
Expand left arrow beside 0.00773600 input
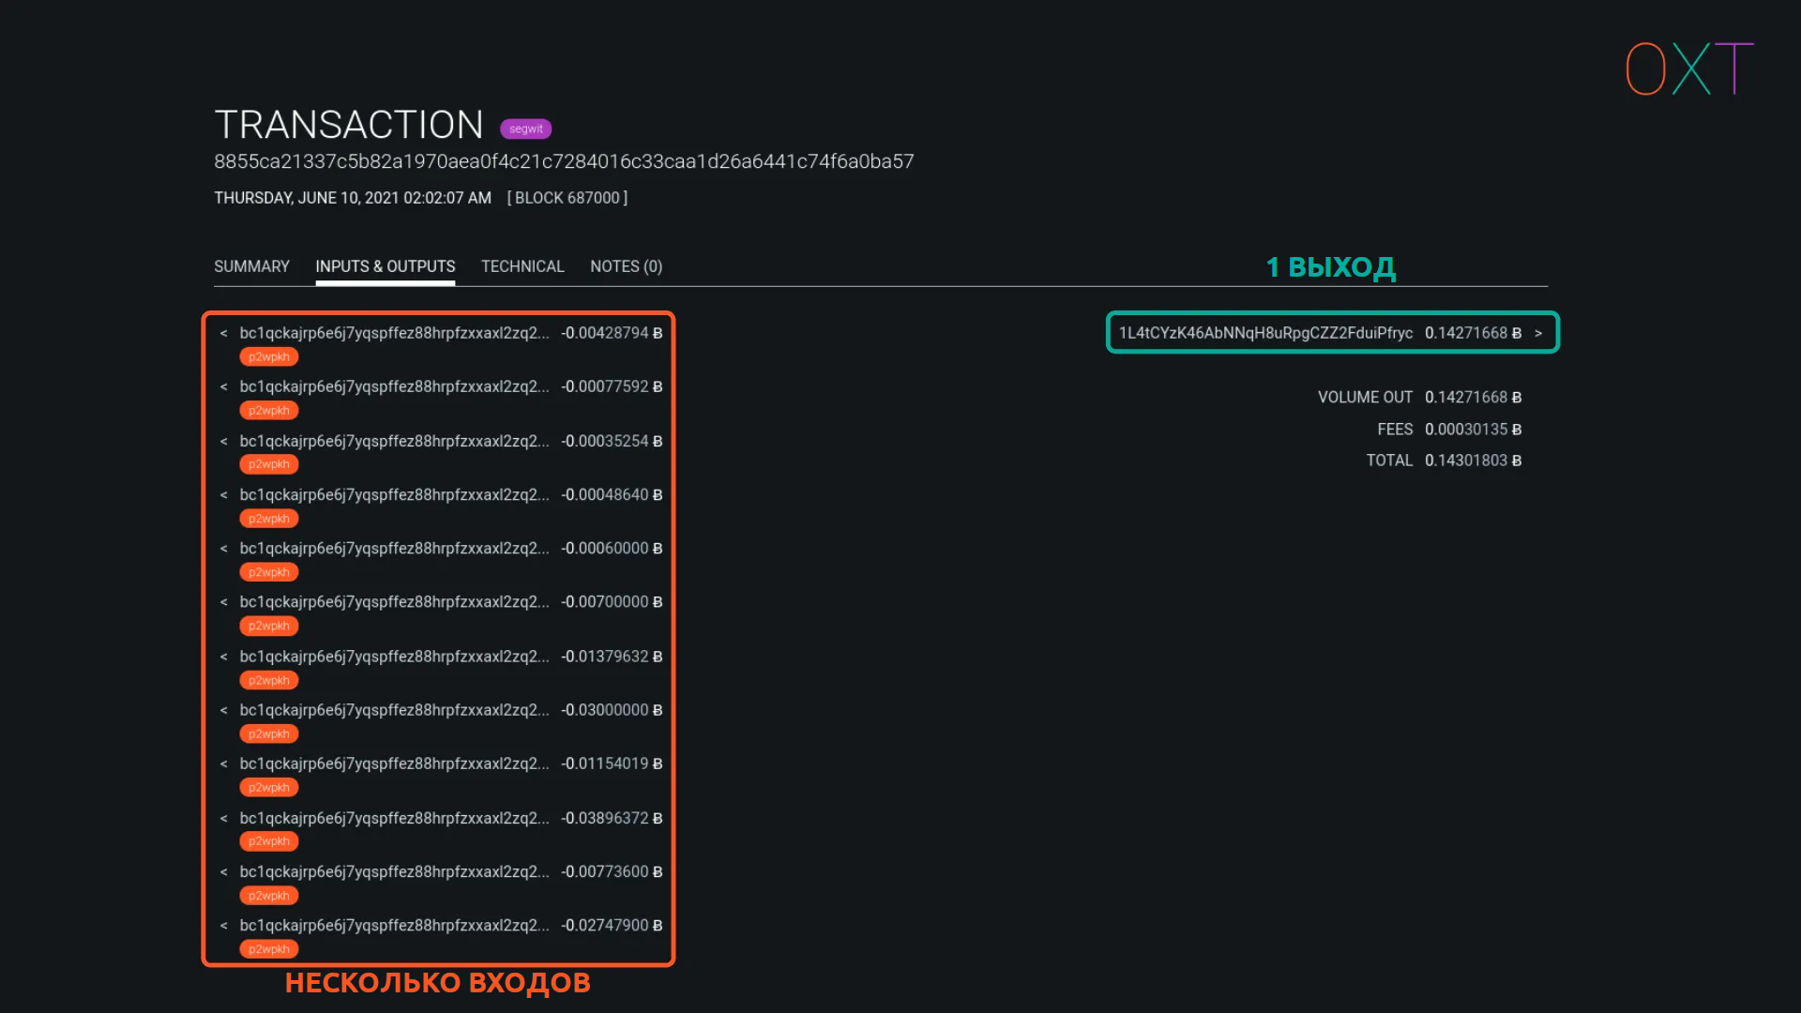pos(223,872)
